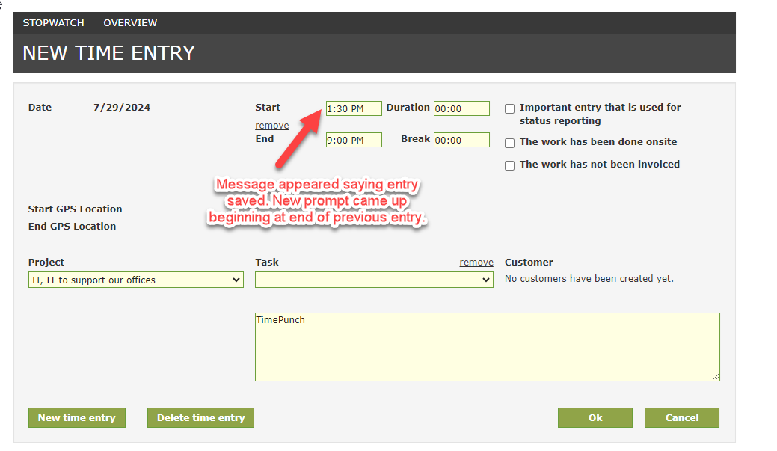Click the End time field

[354, 140]
